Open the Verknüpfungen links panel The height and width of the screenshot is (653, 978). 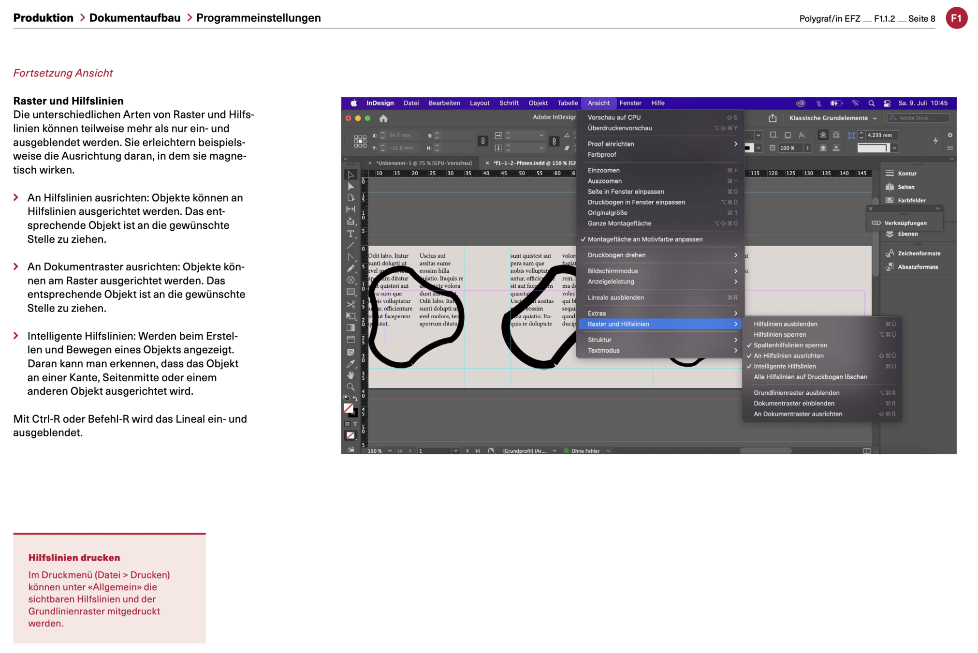click(905, 223)
